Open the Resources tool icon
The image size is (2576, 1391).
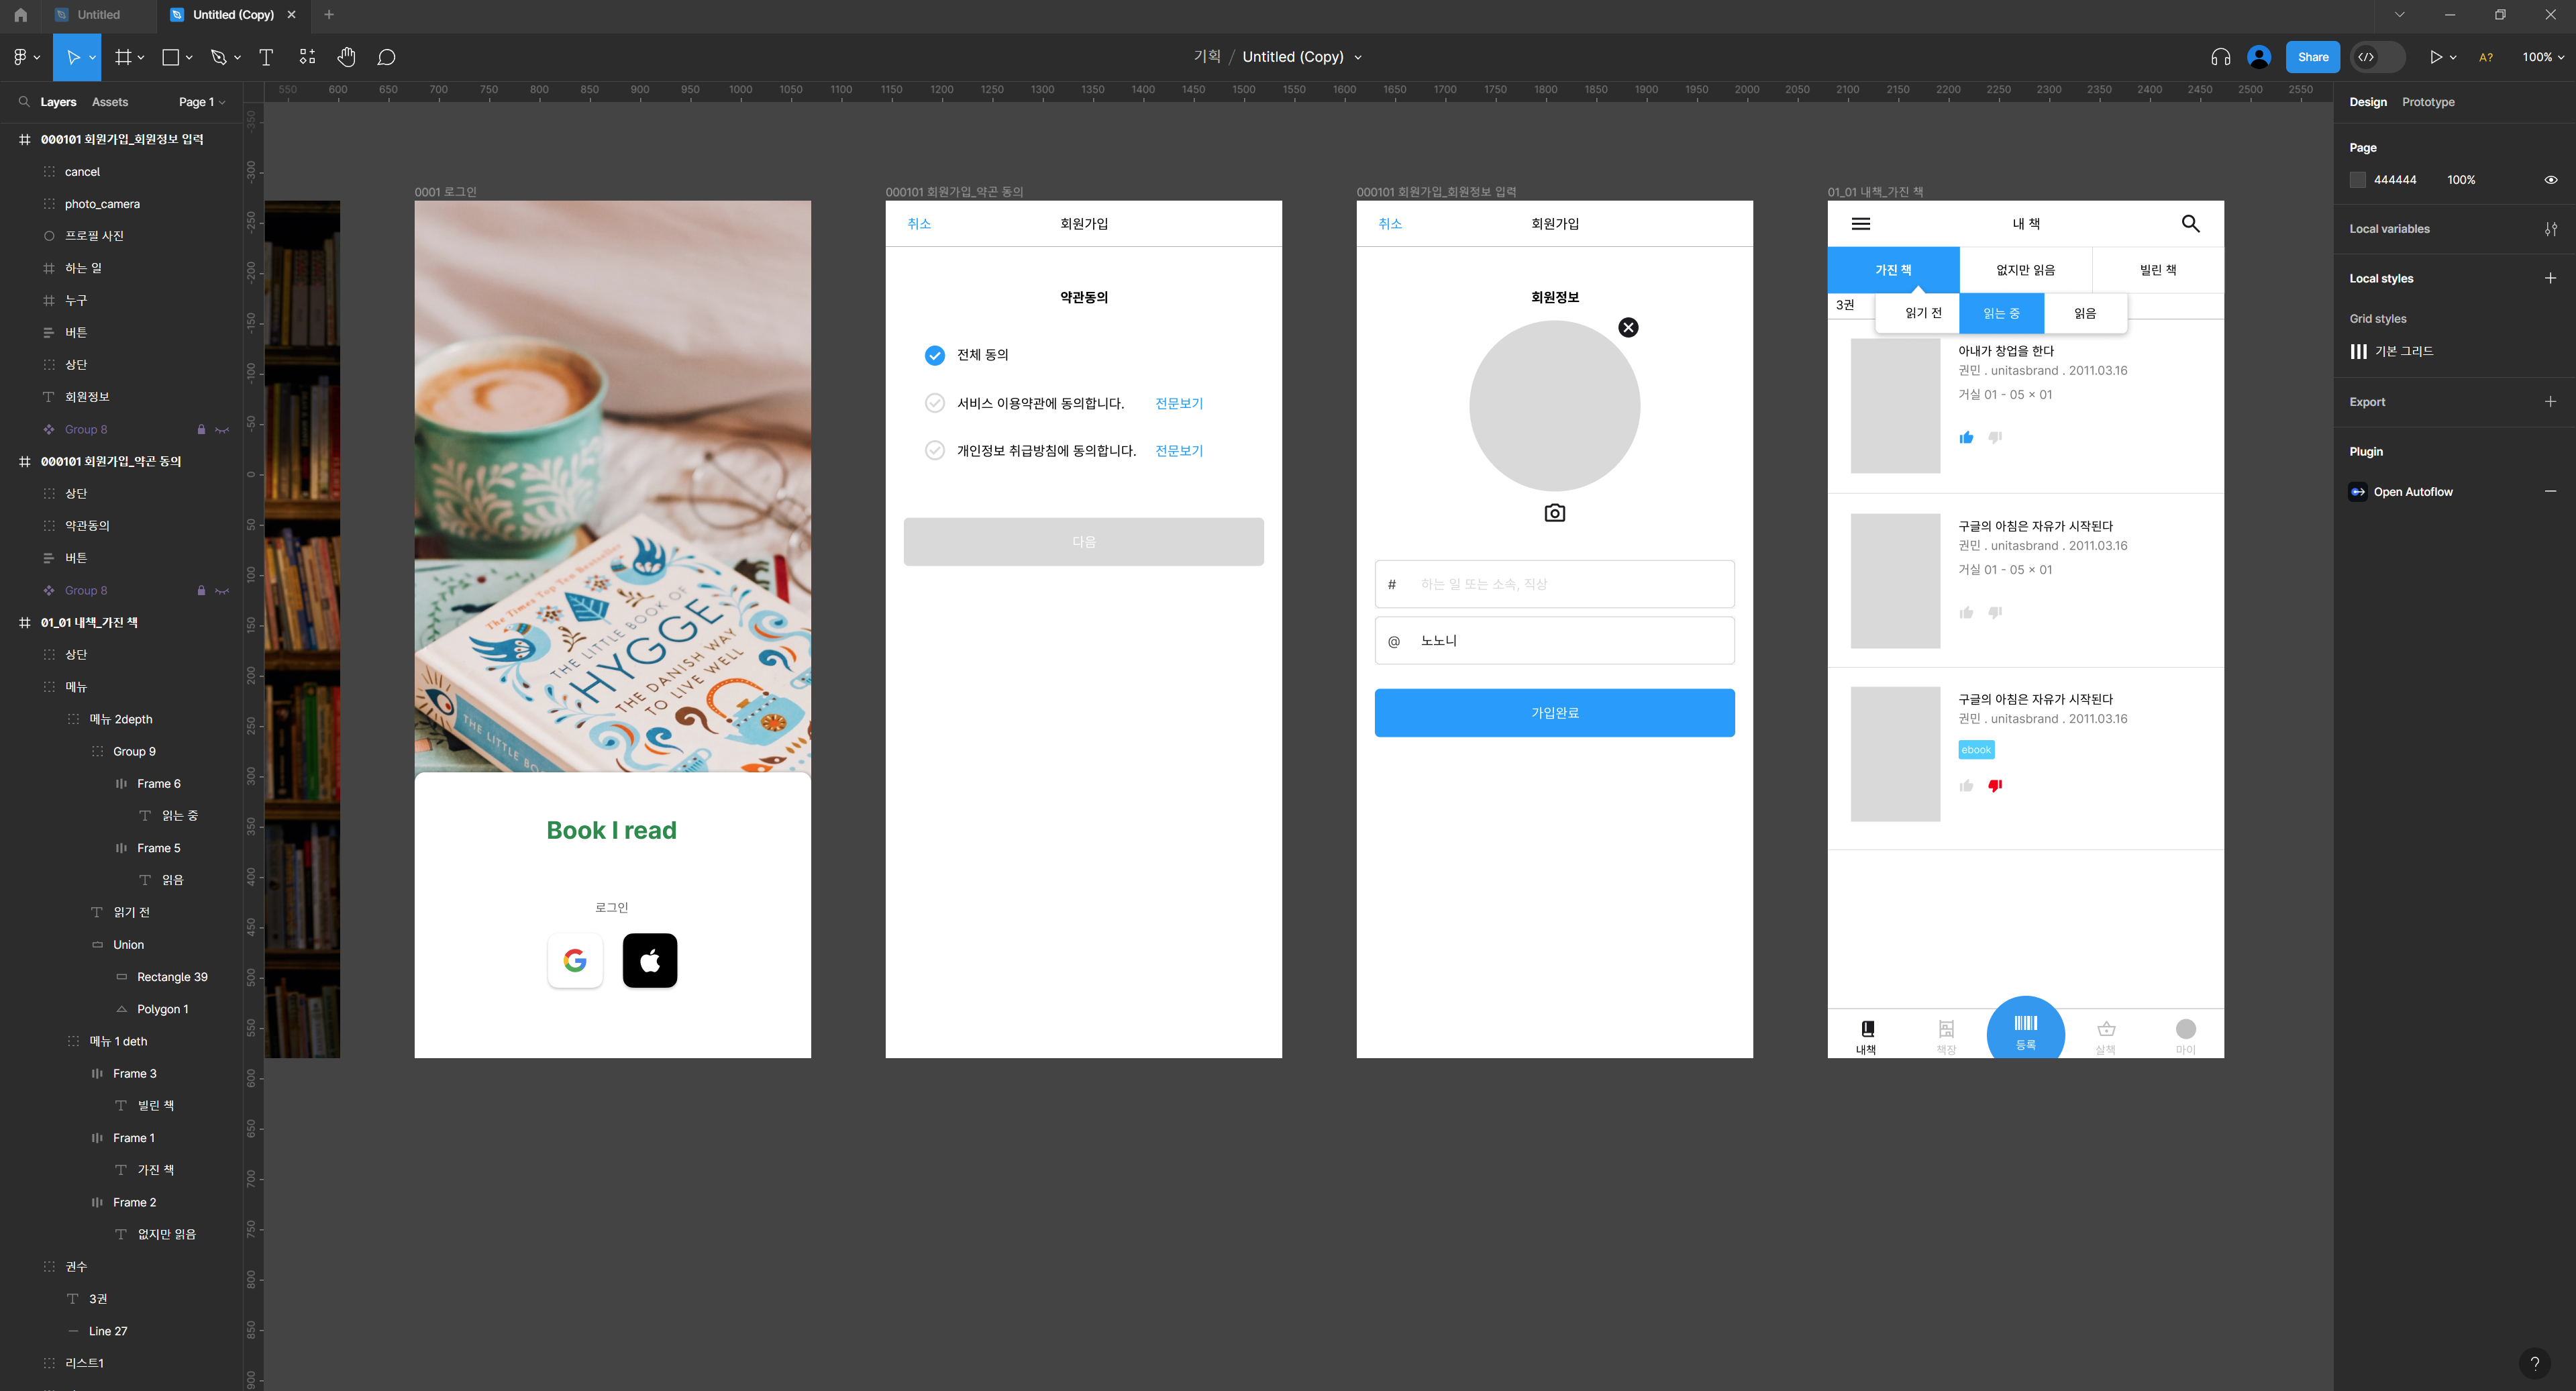pyautogui.click(x=307, y=57)
